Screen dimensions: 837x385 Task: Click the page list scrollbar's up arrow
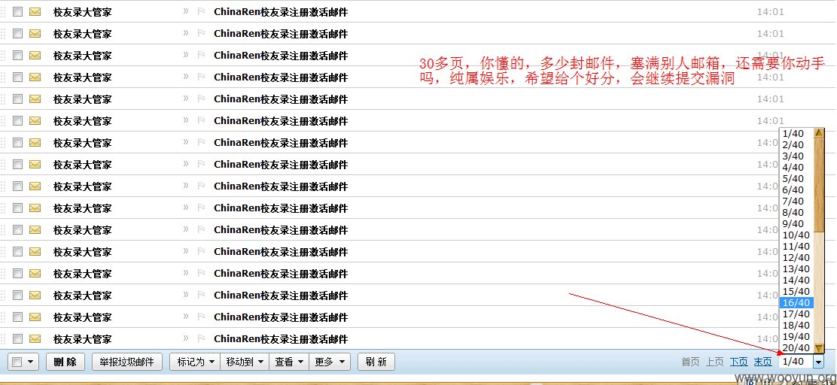(x=820, y=133)
